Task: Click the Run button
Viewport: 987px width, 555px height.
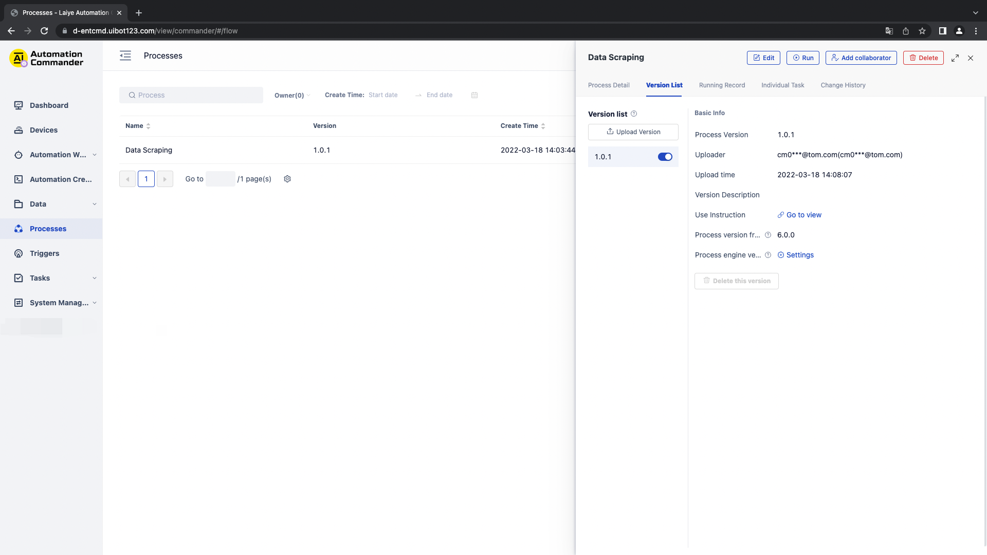Action: tap(803, 58)
